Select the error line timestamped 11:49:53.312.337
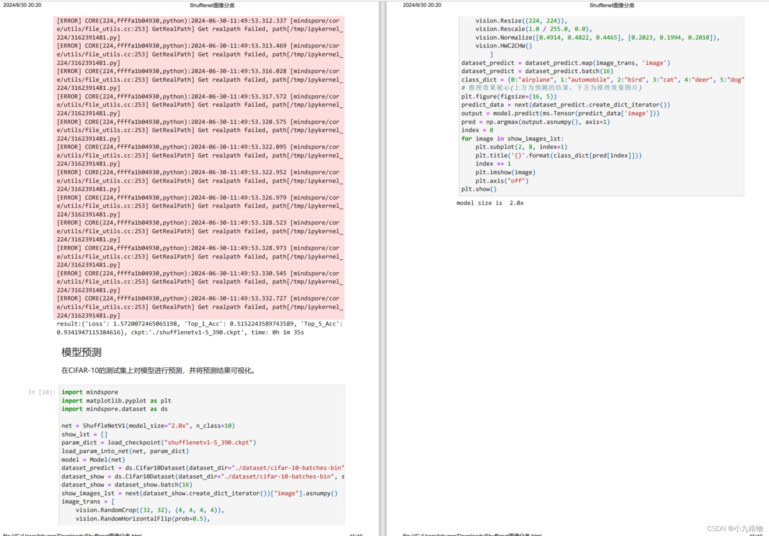The image size is (769, 536). tap(198, 21)
